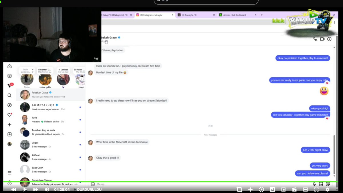The height and width of the screenshot is (193, 343).
Task: Click the volume speaker icon in player
Action: coord(47,190)
